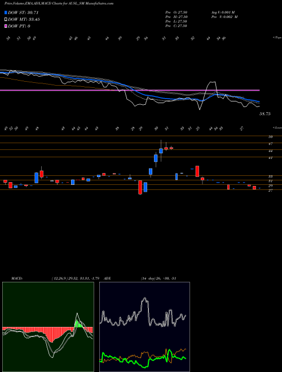Image resolution: width=282 pixels, height=372 pixels.
Task: Select the 'DOW ST: 30.71' legend text
Action: coord(23,12)
